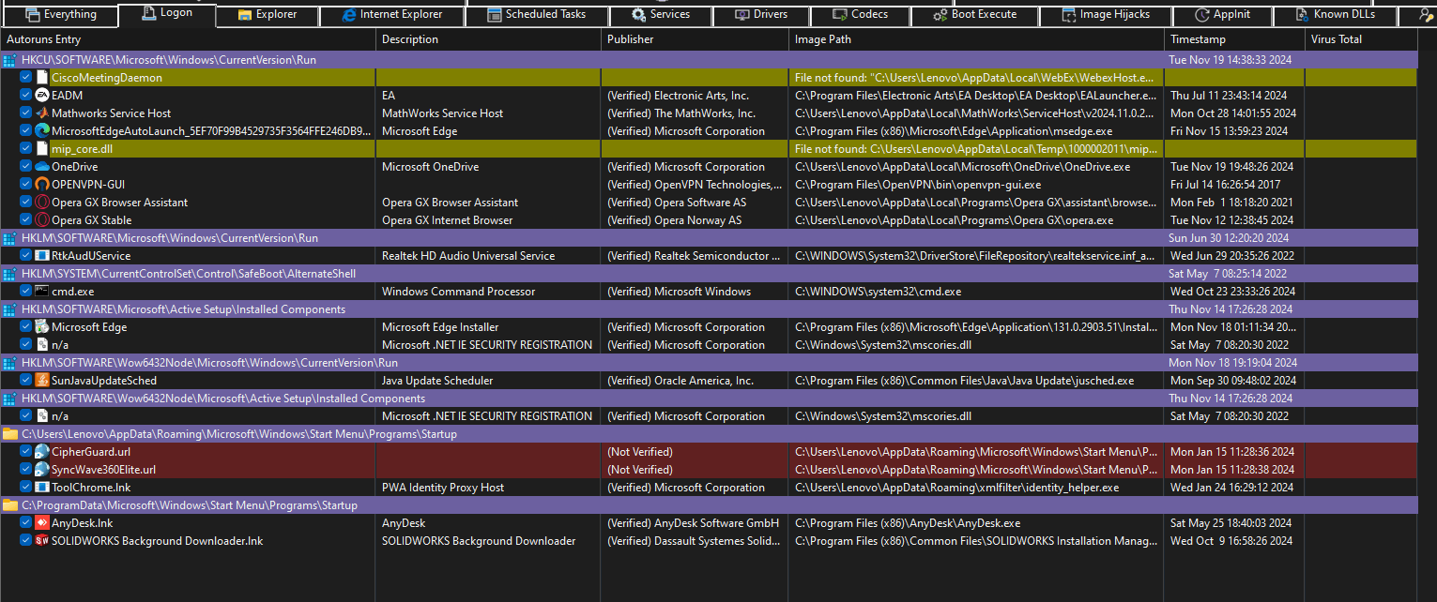Sort by Image Path column header

click(x=976, y=39)
